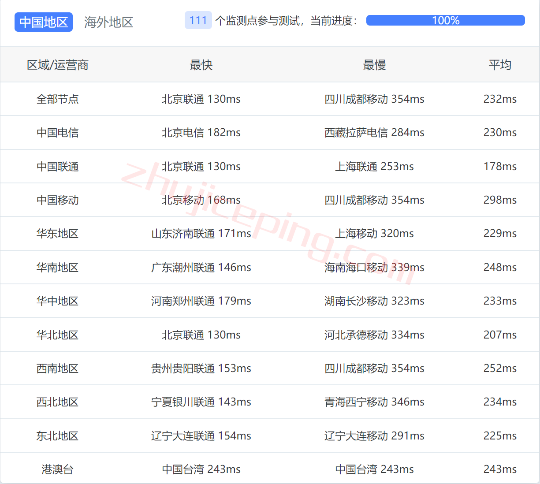Image resolution: width=540 pixels, height=484 pixels.
Task: Select 上海移动 320ms cell
Action: point(374,234)
